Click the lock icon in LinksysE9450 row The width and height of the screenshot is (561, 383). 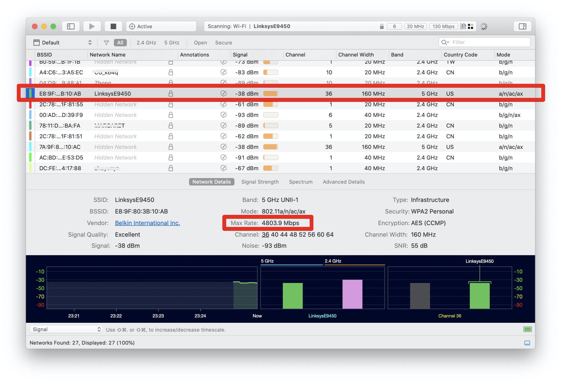[x=171, y=94]
